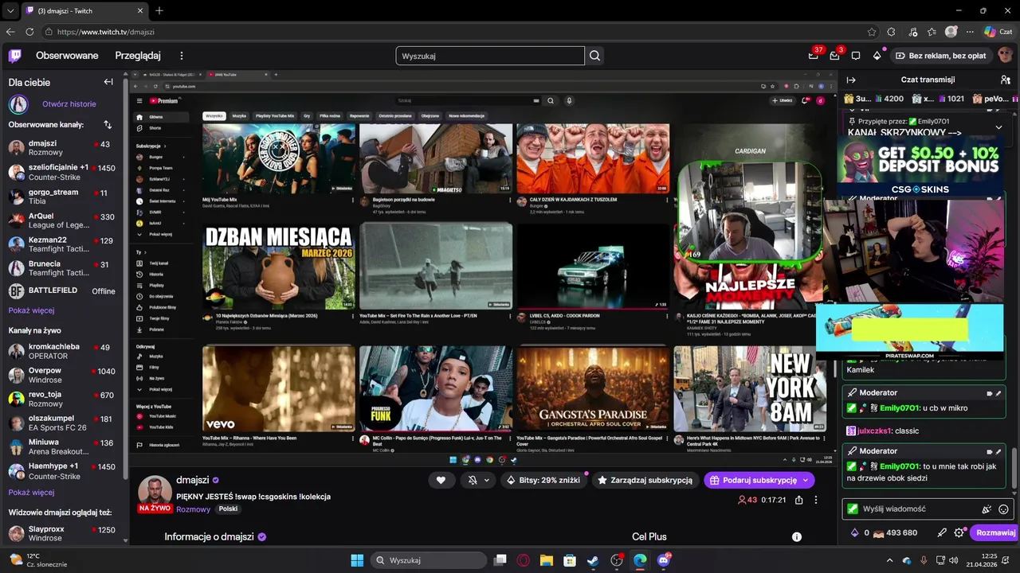The height and width of the screenshot is (573, 1020).
Task: Open Kezman22 channel in sidebar
Action: 62,244
